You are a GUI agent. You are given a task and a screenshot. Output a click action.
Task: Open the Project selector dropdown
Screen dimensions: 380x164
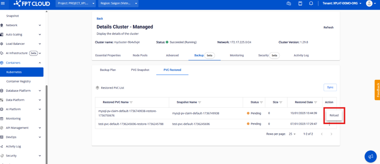click(x=76, y=4)
